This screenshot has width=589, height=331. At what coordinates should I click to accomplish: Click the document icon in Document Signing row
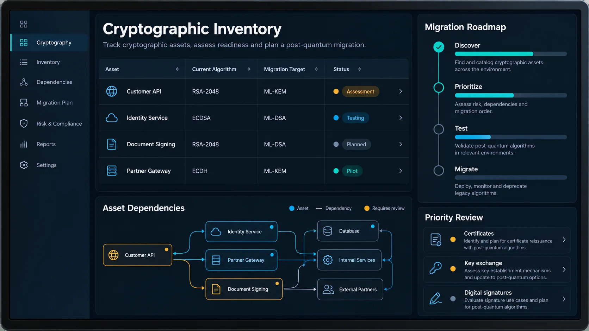coord(112,144)
